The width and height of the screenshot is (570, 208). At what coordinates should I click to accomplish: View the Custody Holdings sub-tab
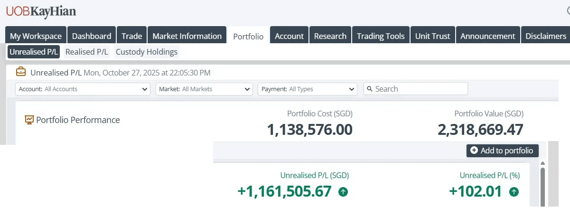[x=147, y=52]
